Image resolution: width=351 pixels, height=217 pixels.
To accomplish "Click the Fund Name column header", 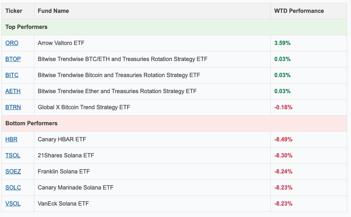I will tap(53, 11).
